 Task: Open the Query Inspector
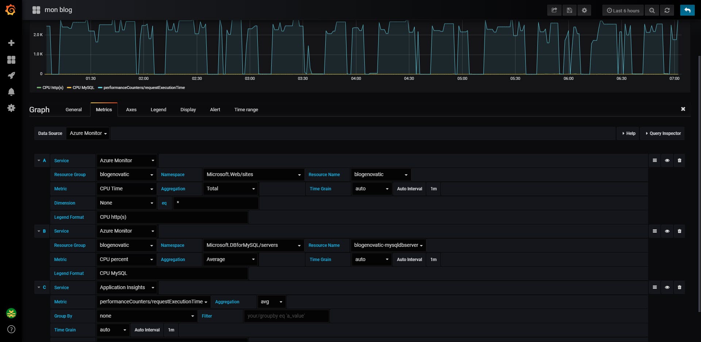[663, 133]
